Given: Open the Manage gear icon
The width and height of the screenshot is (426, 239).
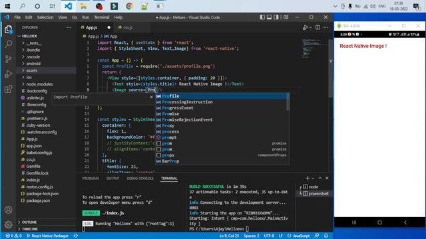Looking at the screenshot, I should (9, 224).
